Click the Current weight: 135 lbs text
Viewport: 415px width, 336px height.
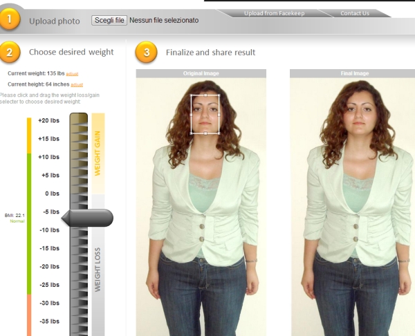click(36, 73)
